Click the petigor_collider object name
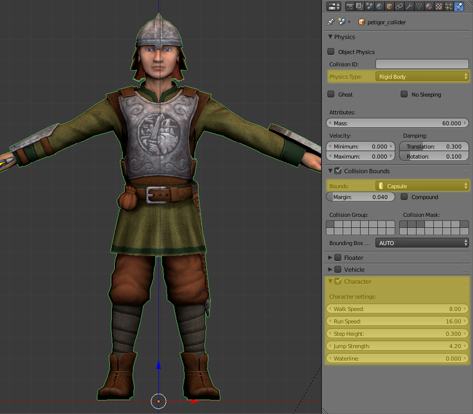The image size is (473, 414). [387, 22]
